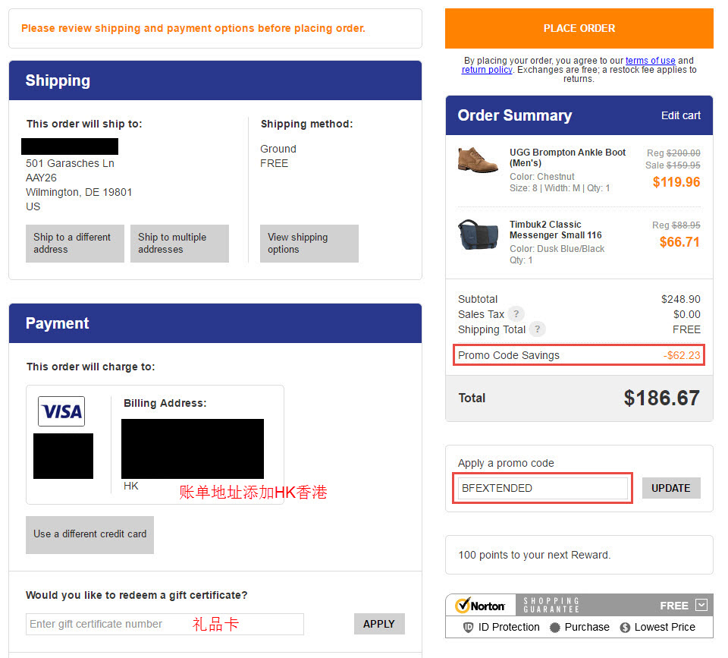Click the Shipping Total help question mark
The image size is (728, 658).
click(x=537, y=329)
